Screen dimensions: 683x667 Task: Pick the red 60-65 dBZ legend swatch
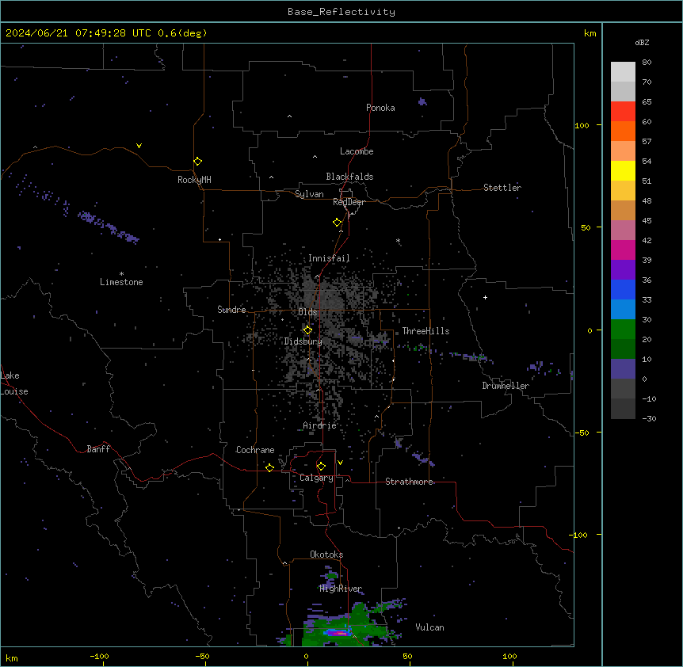click(x=623, y=112)
